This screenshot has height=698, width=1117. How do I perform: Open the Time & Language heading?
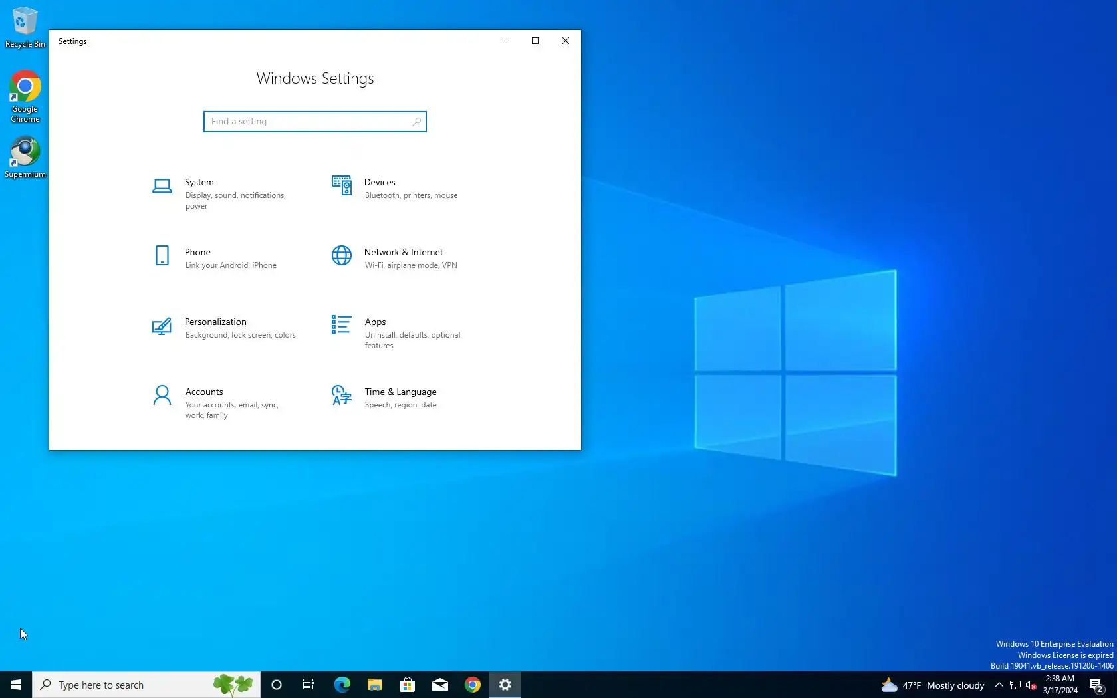pos(400,392)
